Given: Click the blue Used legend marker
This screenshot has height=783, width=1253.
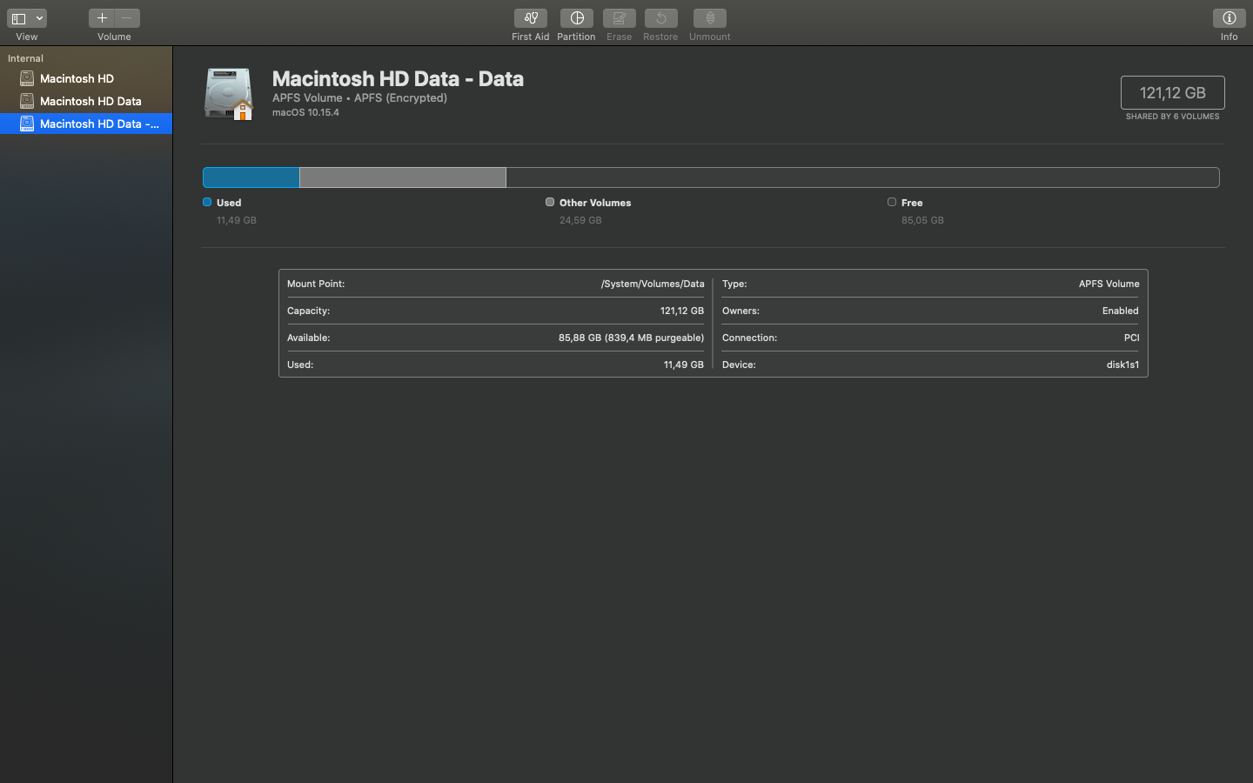Looking at the screenshot, I should [x=207, y=202].
